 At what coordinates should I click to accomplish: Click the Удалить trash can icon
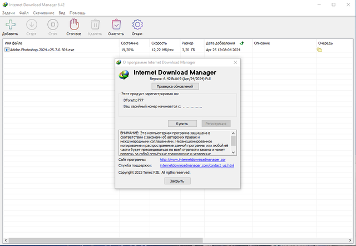point(95,24)
